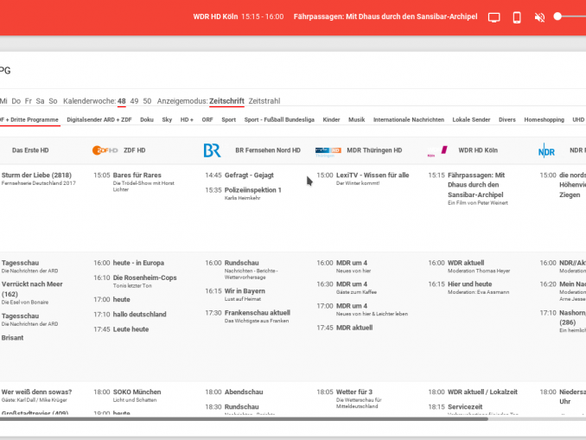This screenshot has height=440, width=586.
Task: Open the Doku category tab
Action: pos(147,119)
